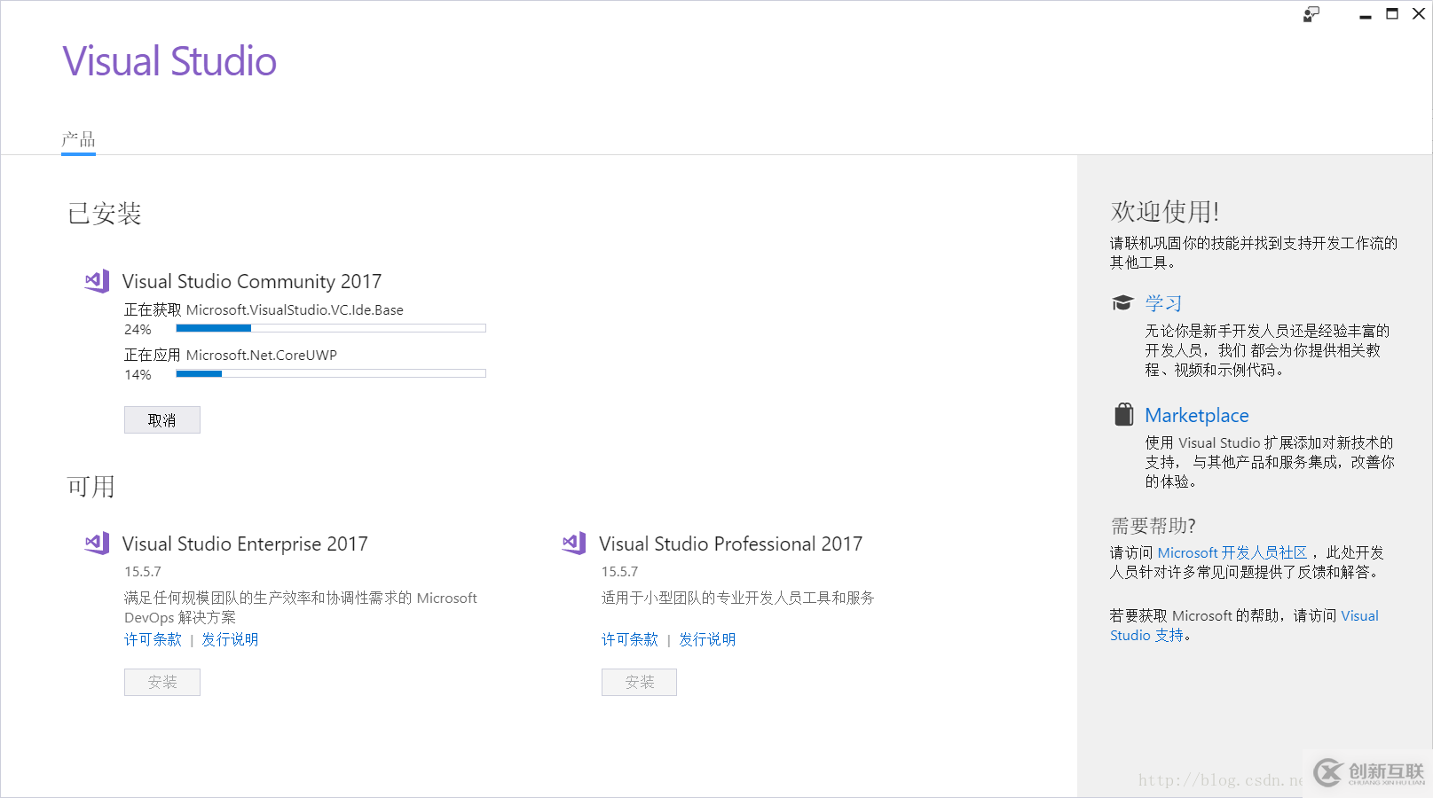Viewport: 1433px width, 798px height.
Task: Click the graduation cap icon beside 学习
Action: tap(1122, 303)
